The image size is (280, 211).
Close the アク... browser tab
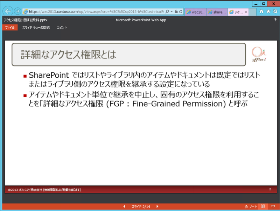click(x=246, y=12)
